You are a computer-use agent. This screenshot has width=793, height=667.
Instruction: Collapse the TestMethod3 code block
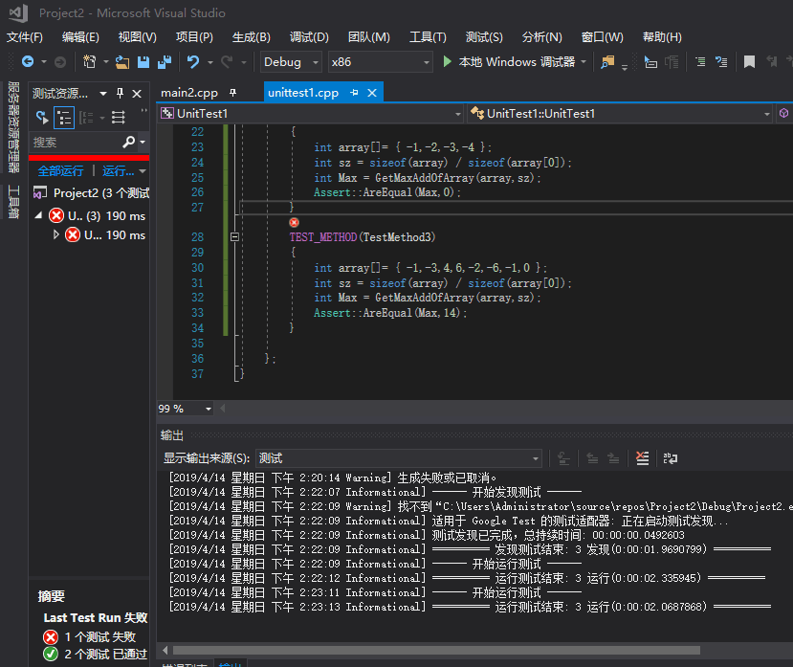[234, 236]
